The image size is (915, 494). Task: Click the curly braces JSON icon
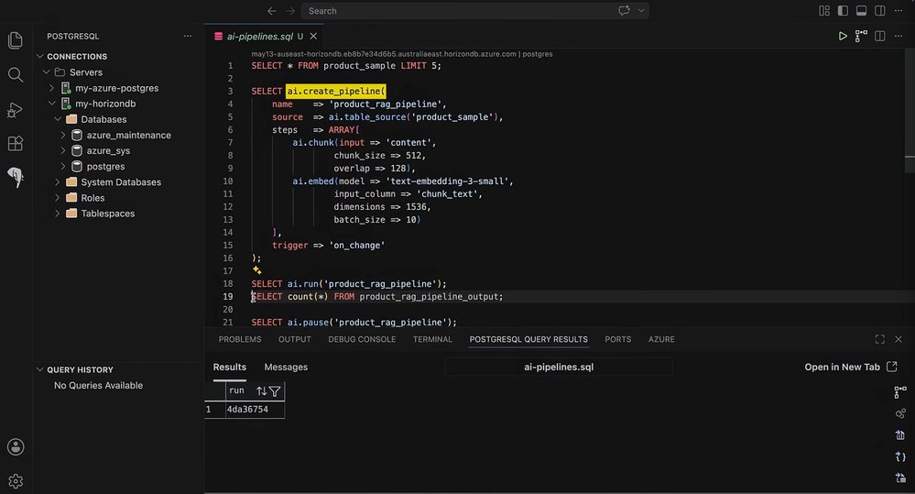click(900, 456)
